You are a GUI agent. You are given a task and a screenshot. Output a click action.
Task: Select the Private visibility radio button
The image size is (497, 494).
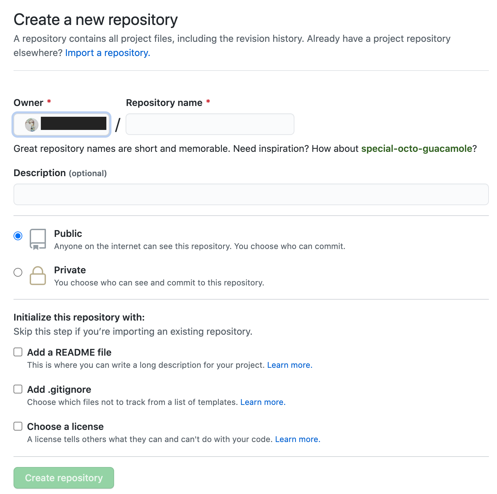coord(18,272)
